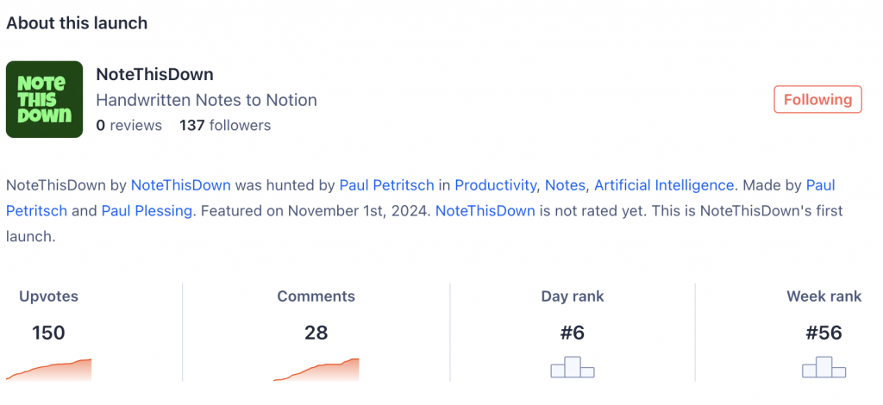Click the NoteThisDown green logo thumbnail
Viewport: 883px width, 405px height.
[x=44, y=99]
